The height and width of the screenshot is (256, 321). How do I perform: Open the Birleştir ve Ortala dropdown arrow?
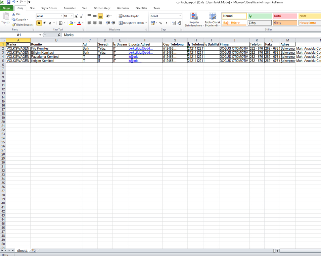coord(146,23)
